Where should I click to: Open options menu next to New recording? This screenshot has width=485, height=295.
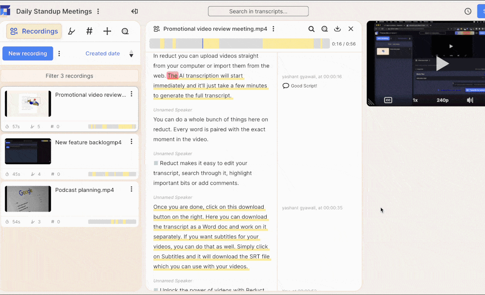pyautogui.click(x=59, y=53)
